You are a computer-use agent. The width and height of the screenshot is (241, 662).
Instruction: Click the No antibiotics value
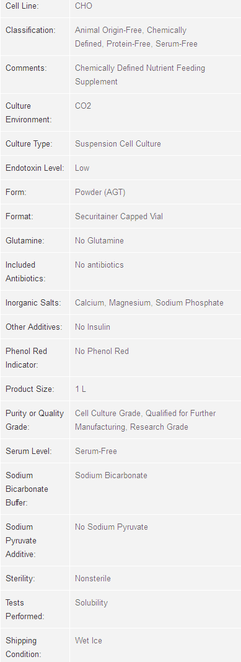point(99,265)
